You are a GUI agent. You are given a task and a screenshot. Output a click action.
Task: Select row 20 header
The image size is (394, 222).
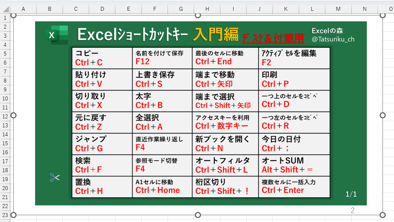(5, 188)
